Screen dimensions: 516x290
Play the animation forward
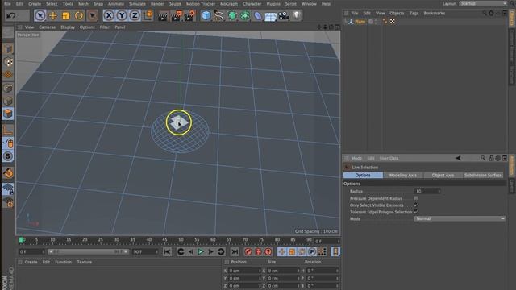pyautogui.click(x=201, y=252)
